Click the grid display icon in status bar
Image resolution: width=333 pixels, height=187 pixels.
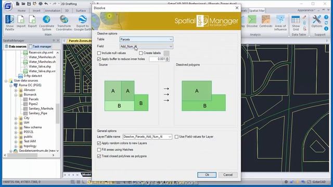tap(72, 182)
